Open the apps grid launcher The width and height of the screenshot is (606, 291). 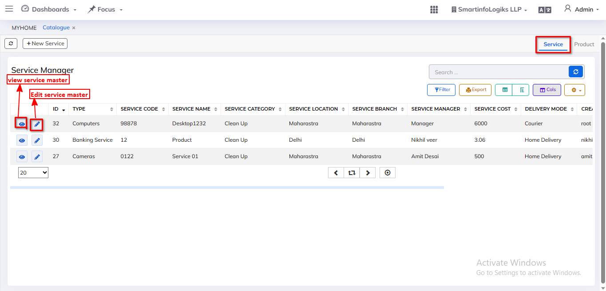coord(434,9)
